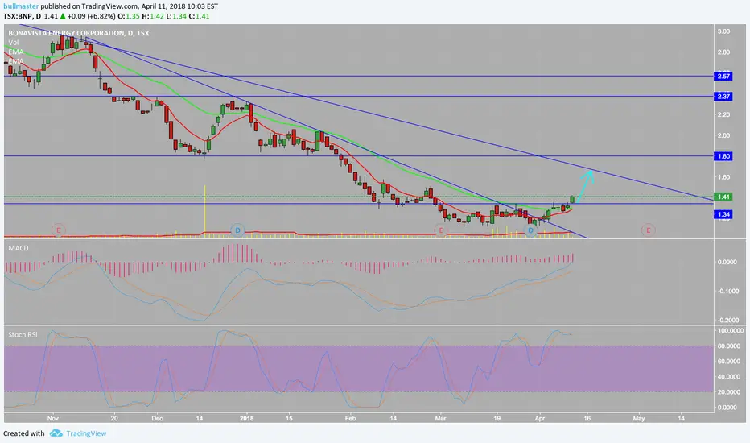750x443 pixels.
Task: Click the H:1.42 high value
Action: point(153,16)
